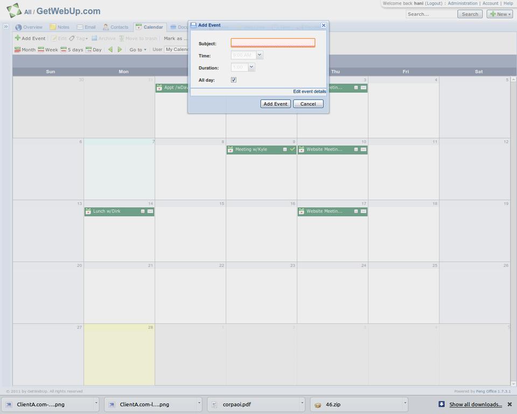
Task: Close the downloads bar with the X
Action: [509, 404]
